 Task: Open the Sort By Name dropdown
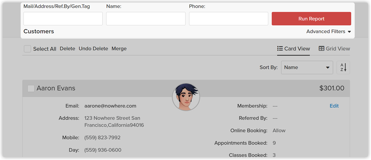tap(307, 67)
